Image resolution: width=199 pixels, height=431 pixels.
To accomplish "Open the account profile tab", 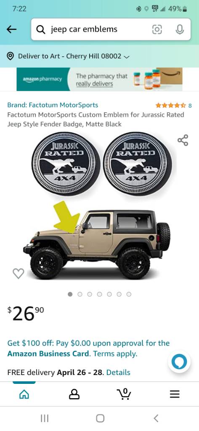I will click(x=74, y=394).
